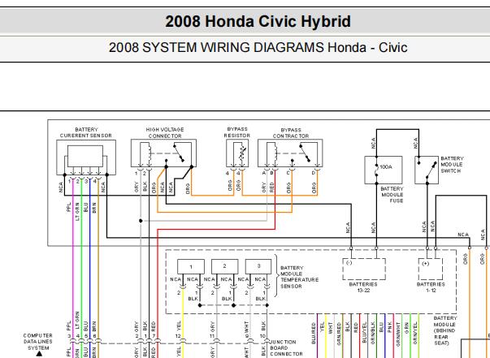Select temperature sensor box number 2
This screenshot has height=358, width=490.
point(224,266)
